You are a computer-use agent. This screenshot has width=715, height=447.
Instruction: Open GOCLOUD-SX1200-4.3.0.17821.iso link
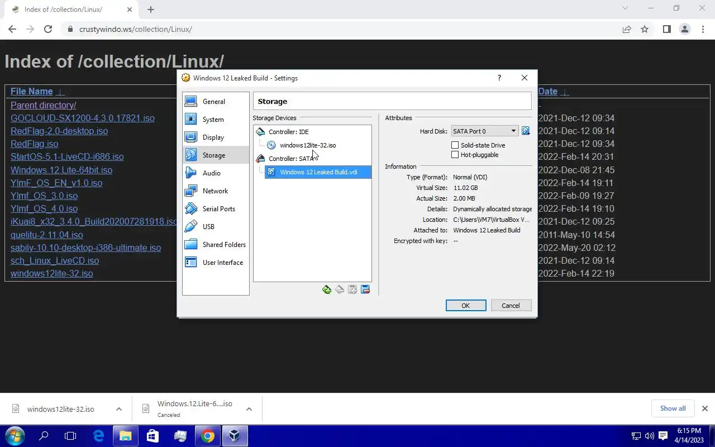pos(83,118)
